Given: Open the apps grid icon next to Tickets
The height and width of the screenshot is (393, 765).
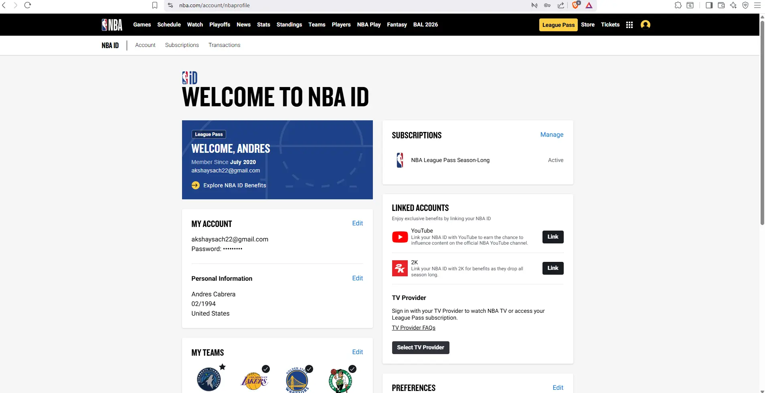Looking at the screenshot, I should (x=629, y=25).
